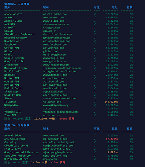Click dl.awsstatic.com domain
Screen dimensions: 145x167
pos(55,139)
